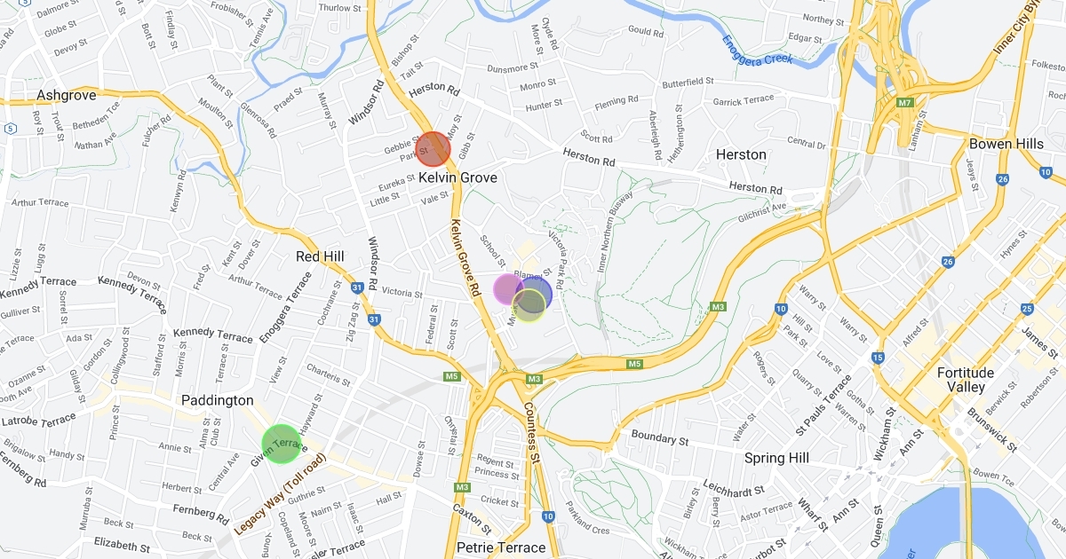Select the green circle marker on Given Terrace
The image size is (1066, 559).
tap(282, 444)
